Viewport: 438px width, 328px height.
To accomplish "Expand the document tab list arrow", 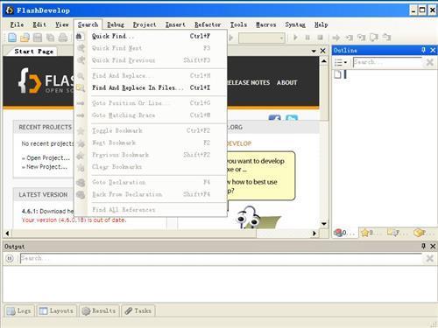I will click(314, 51).
